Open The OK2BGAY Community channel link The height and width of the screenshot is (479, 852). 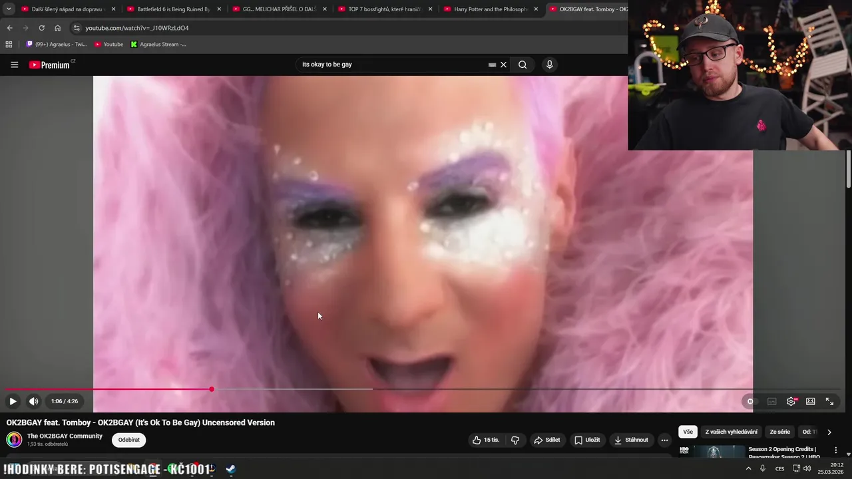65,436
